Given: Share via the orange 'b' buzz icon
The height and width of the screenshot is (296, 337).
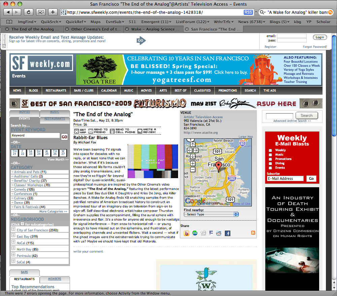Looking at the screenshot, I should coord(187,233).
